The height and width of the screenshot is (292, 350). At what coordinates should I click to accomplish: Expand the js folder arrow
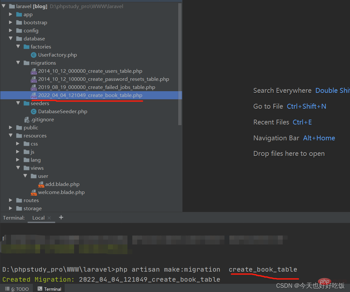(18, 152)
